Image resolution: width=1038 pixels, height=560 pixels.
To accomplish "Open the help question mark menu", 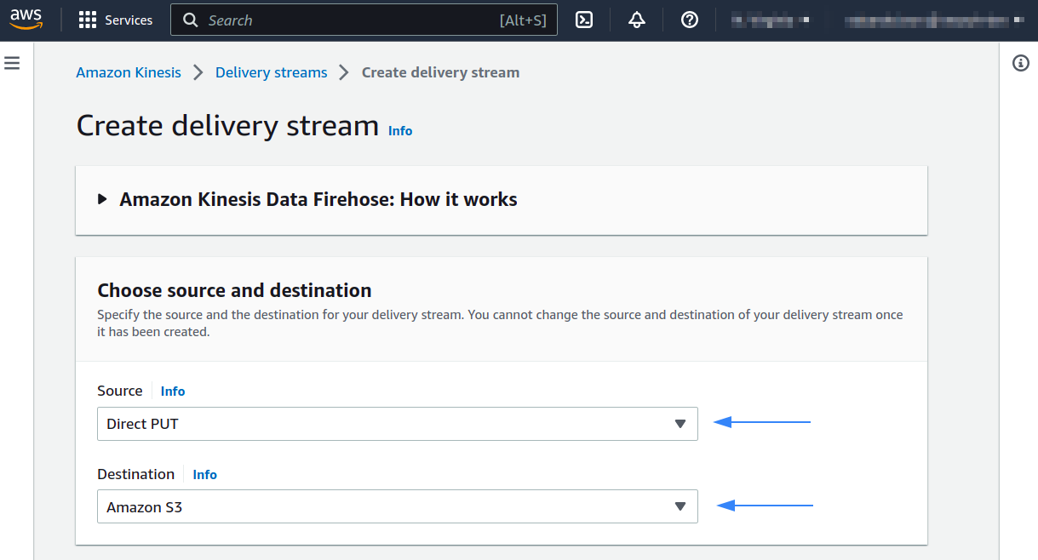I will [x=690, y=20].
